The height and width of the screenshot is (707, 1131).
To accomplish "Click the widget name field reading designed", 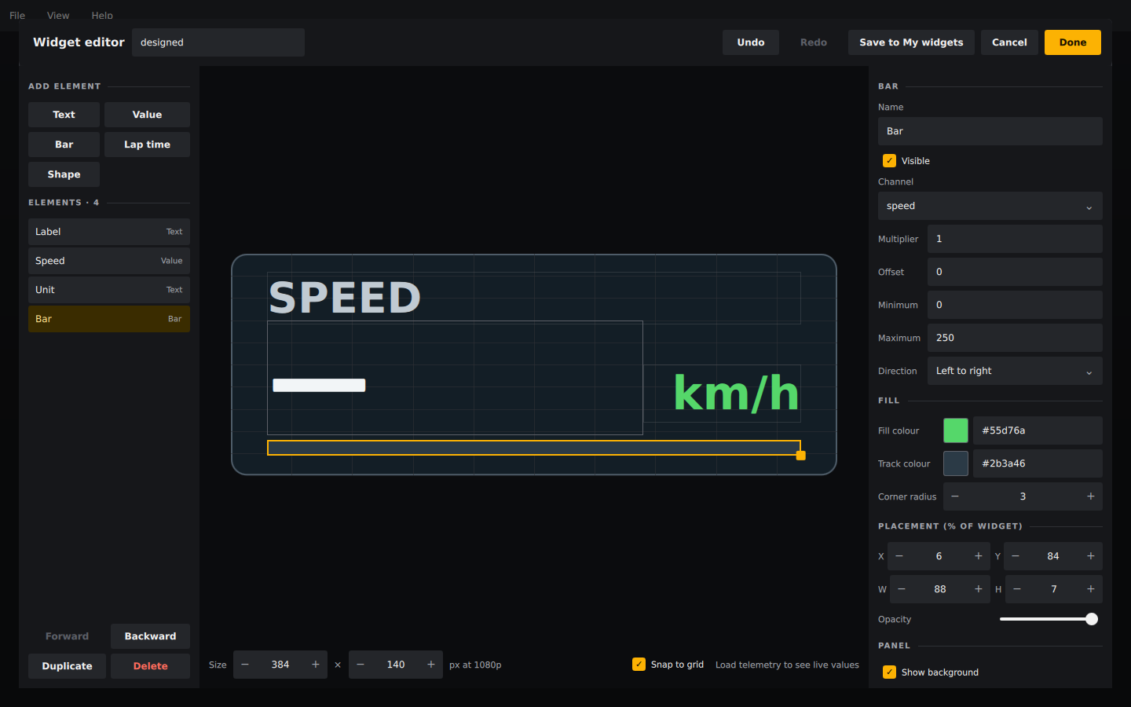I will [x=218, y=42].
